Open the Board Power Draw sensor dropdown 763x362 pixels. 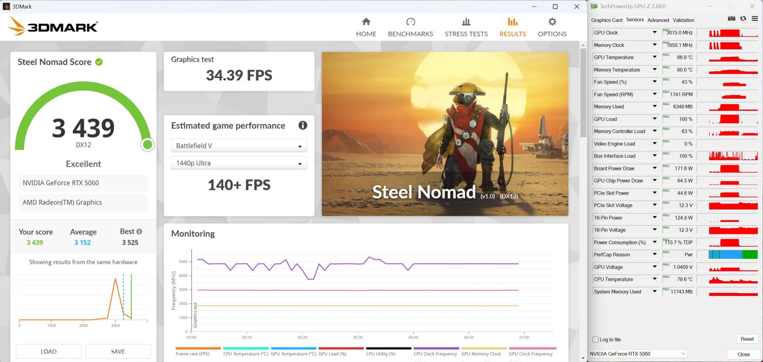[655, 168]
